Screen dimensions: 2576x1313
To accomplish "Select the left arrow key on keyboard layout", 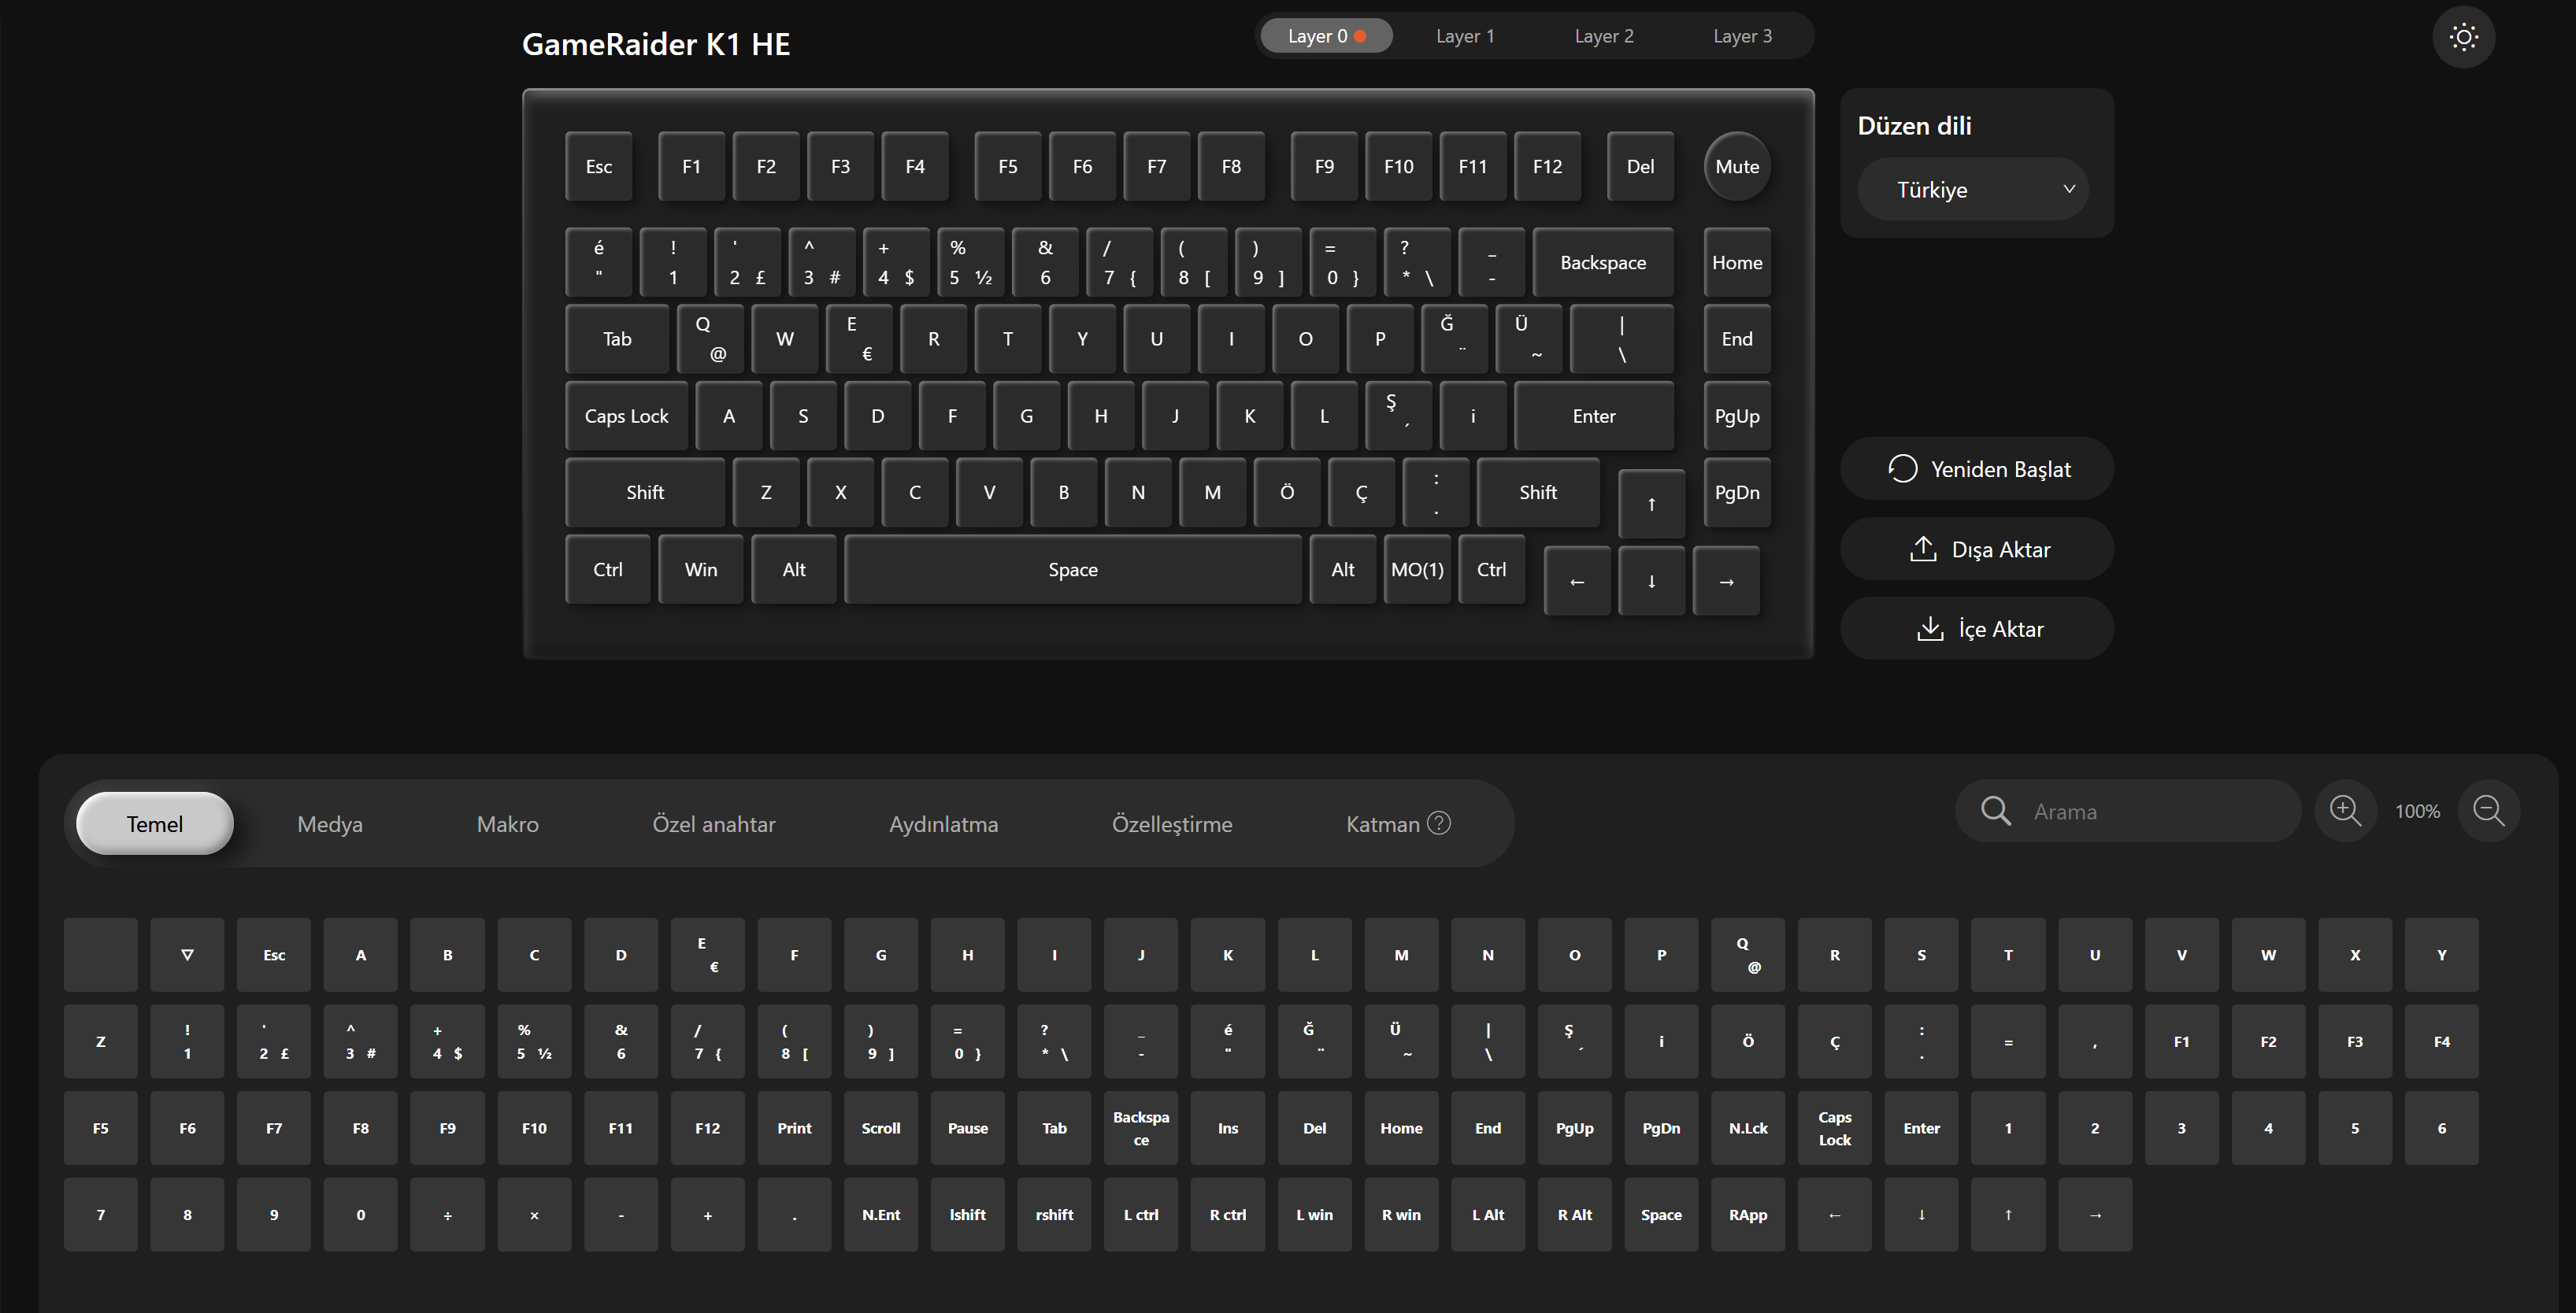I will pyautogui.click(x=1577, y=582).
